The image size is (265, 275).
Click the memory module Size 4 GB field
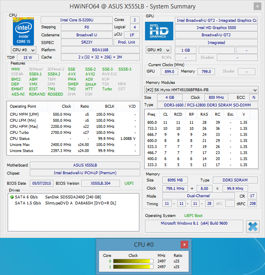(170, 98)
